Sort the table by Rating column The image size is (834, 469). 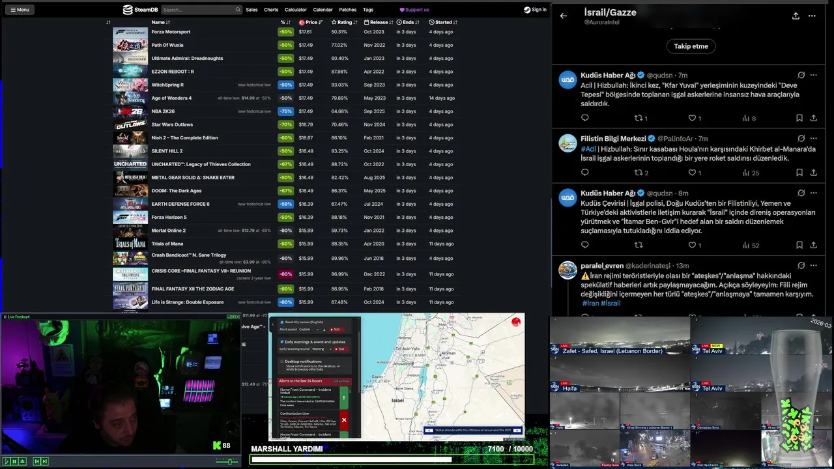click(345, 22)
